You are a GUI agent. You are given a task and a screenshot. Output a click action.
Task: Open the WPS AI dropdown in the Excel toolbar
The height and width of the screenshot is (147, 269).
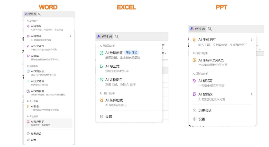click(105, 36)
